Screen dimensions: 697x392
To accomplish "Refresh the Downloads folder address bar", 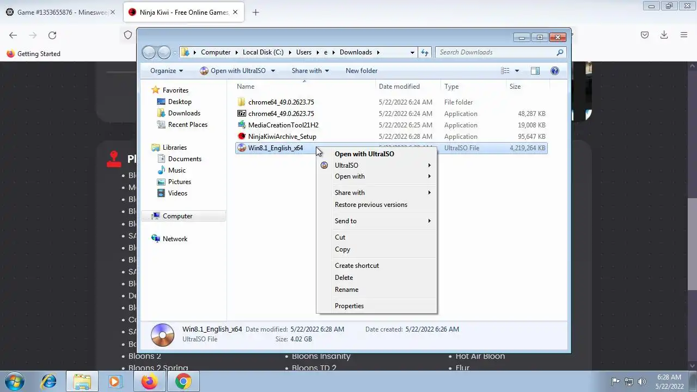I will [x=425, y=52].
